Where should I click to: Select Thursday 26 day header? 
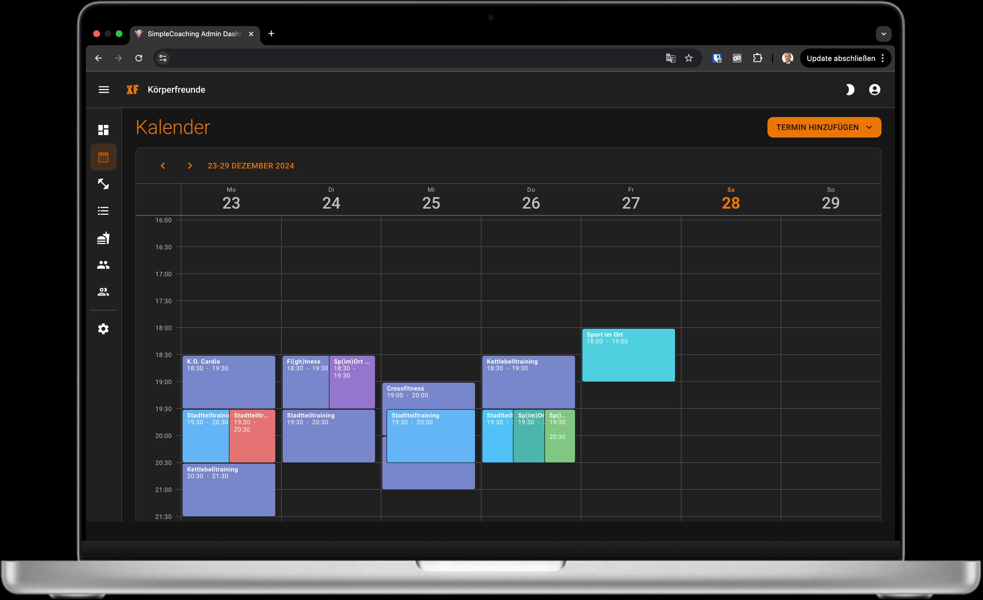(531, 198)
